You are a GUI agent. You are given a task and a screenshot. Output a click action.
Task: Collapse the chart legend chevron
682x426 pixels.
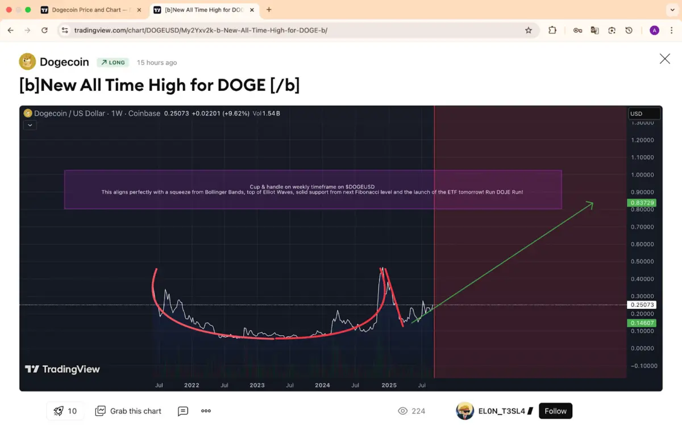(30, 126)
